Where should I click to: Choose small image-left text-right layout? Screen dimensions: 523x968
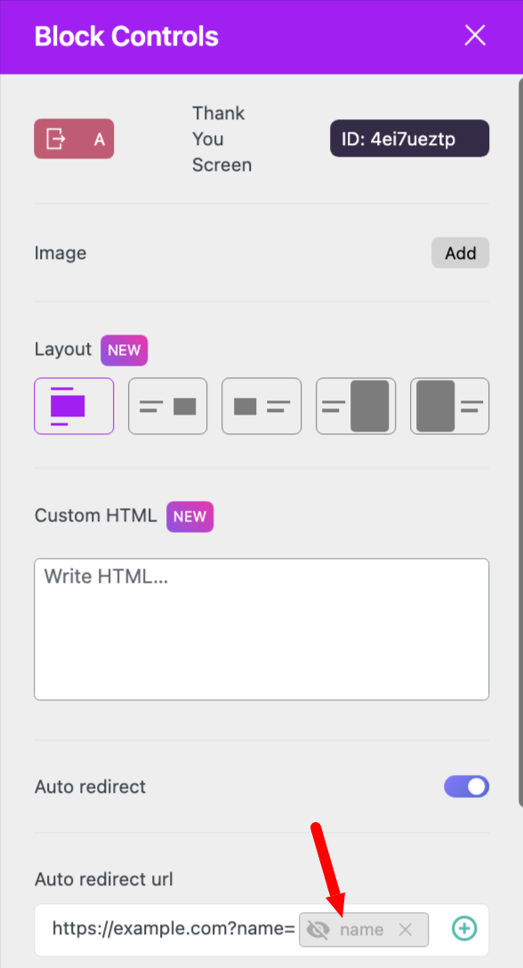click(261, 407)
